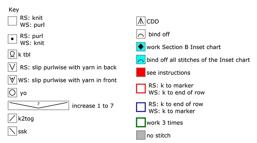Click the solid red see instructions swatch

[x=141, y=72]
